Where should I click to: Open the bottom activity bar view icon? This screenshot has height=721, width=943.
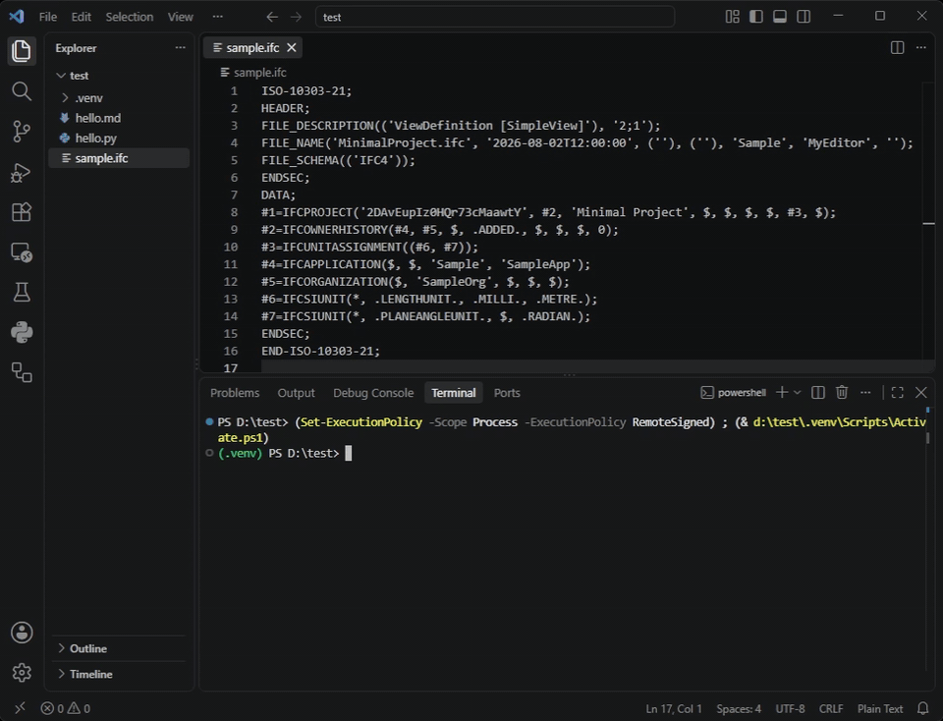(22, 373)
